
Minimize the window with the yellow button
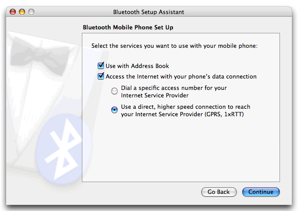(22, 12)
